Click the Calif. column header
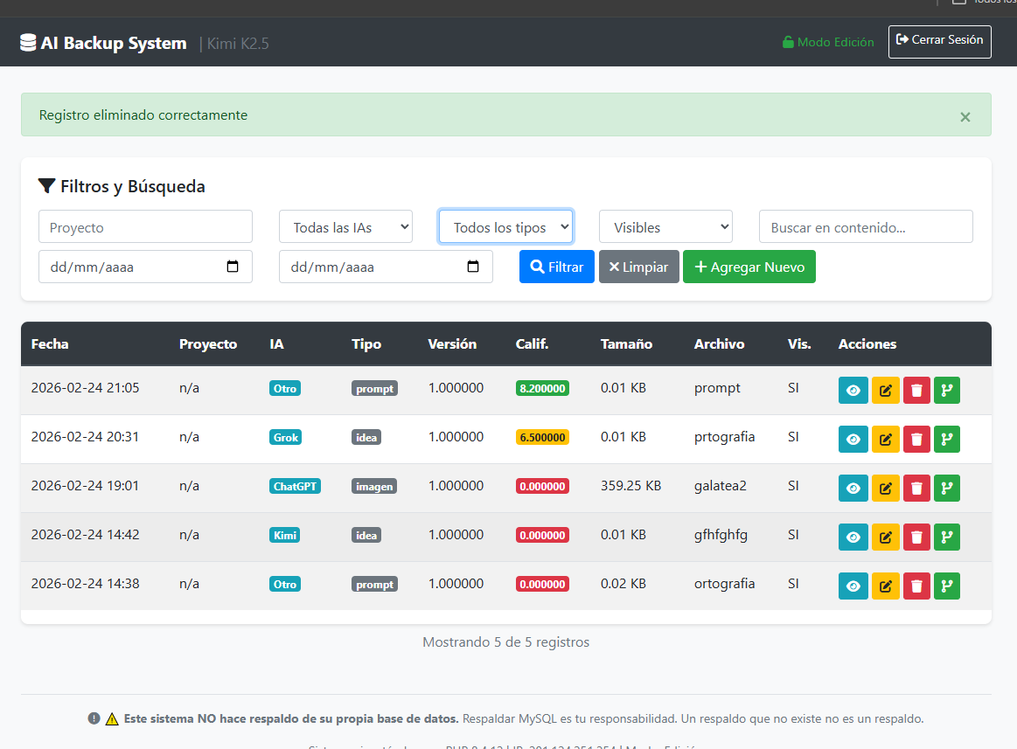 click(x=532, y=344)
